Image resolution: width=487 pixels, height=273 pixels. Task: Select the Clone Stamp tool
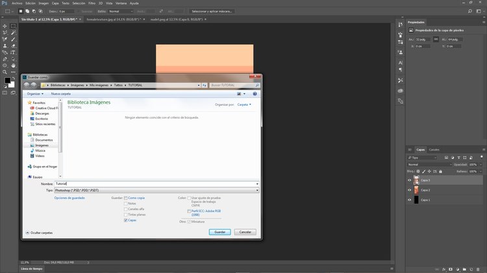pos(5,46)
